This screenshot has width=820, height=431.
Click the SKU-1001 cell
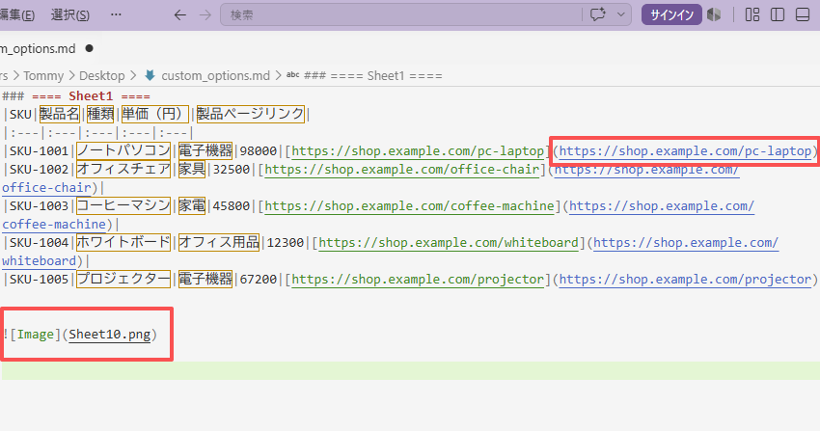40,151
